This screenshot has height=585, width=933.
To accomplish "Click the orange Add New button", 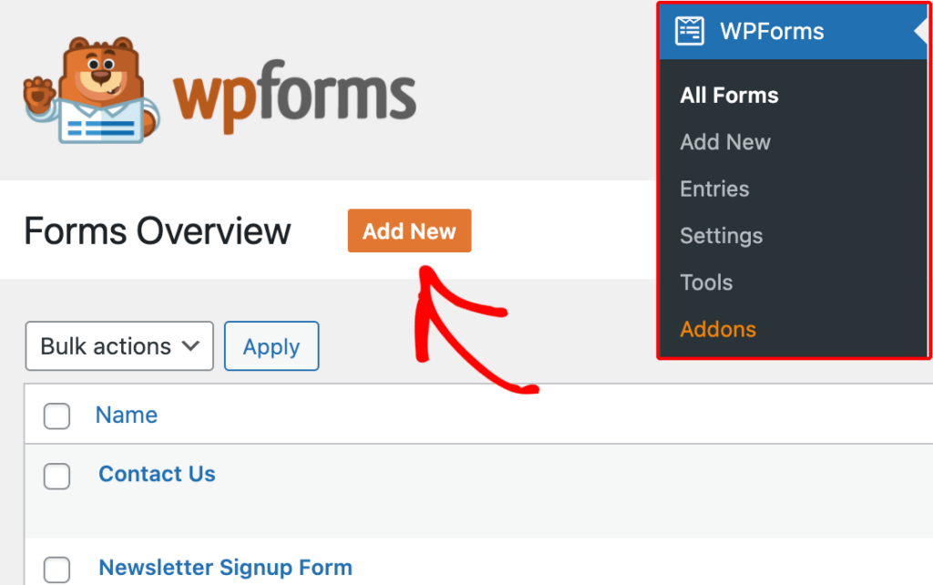I will (x=409, y=231).
